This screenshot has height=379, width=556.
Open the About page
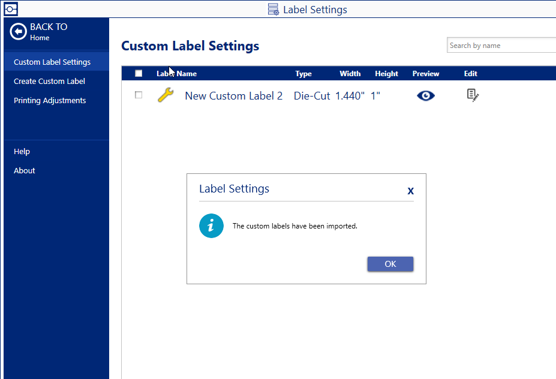(25, 170)
